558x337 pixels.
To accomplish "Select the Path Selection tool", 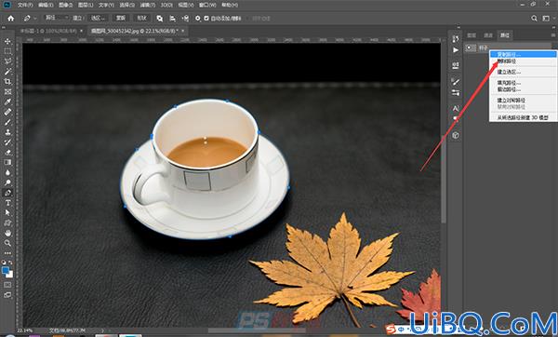I will [7, 212].
